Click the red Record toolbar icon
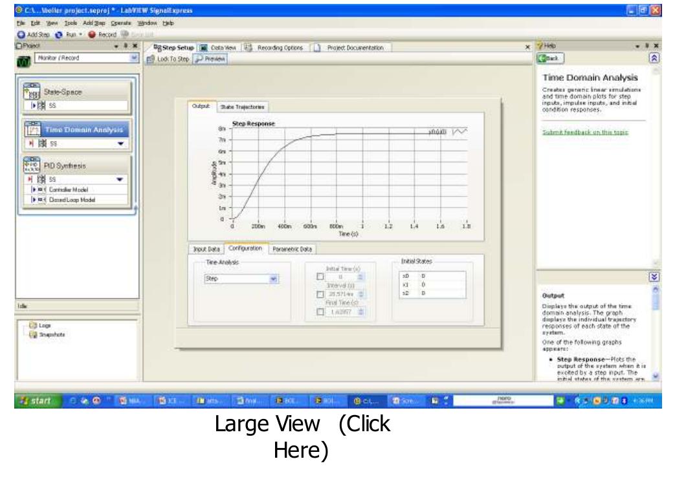The width and height of the screenshot is (675, 481). point(92,34)
